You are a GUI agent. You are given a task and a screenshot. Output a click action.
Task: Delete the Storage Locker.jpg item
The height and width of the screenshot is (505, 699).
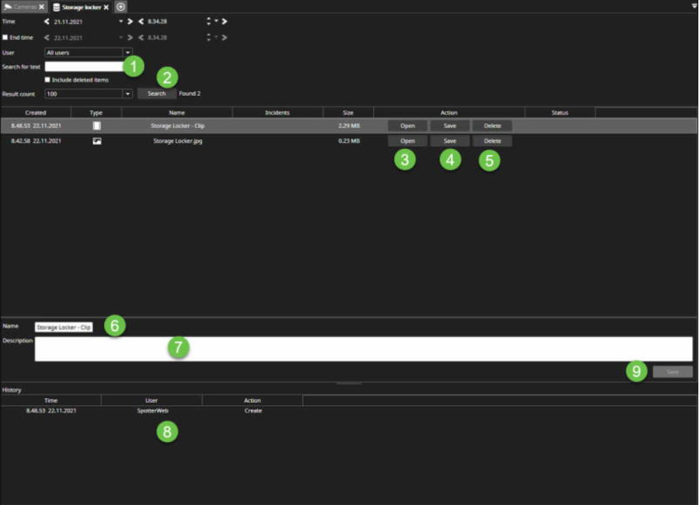[492, 141]
